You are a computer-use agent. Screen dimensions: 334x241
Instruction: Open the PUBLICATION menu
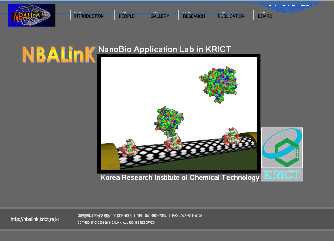point(231,16)
